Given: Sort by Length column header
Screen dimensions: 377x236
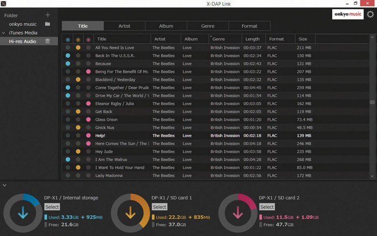Looking at the screenshot, I should click(x=254, y=39).
